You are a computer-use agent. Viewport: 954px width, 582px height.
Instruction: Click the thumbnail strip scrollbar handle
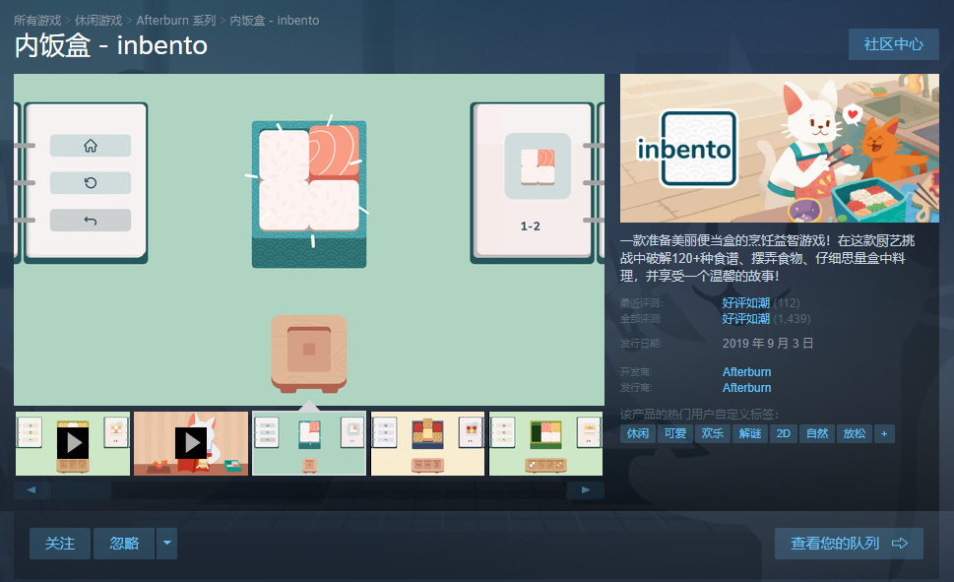tap(81, 489)
